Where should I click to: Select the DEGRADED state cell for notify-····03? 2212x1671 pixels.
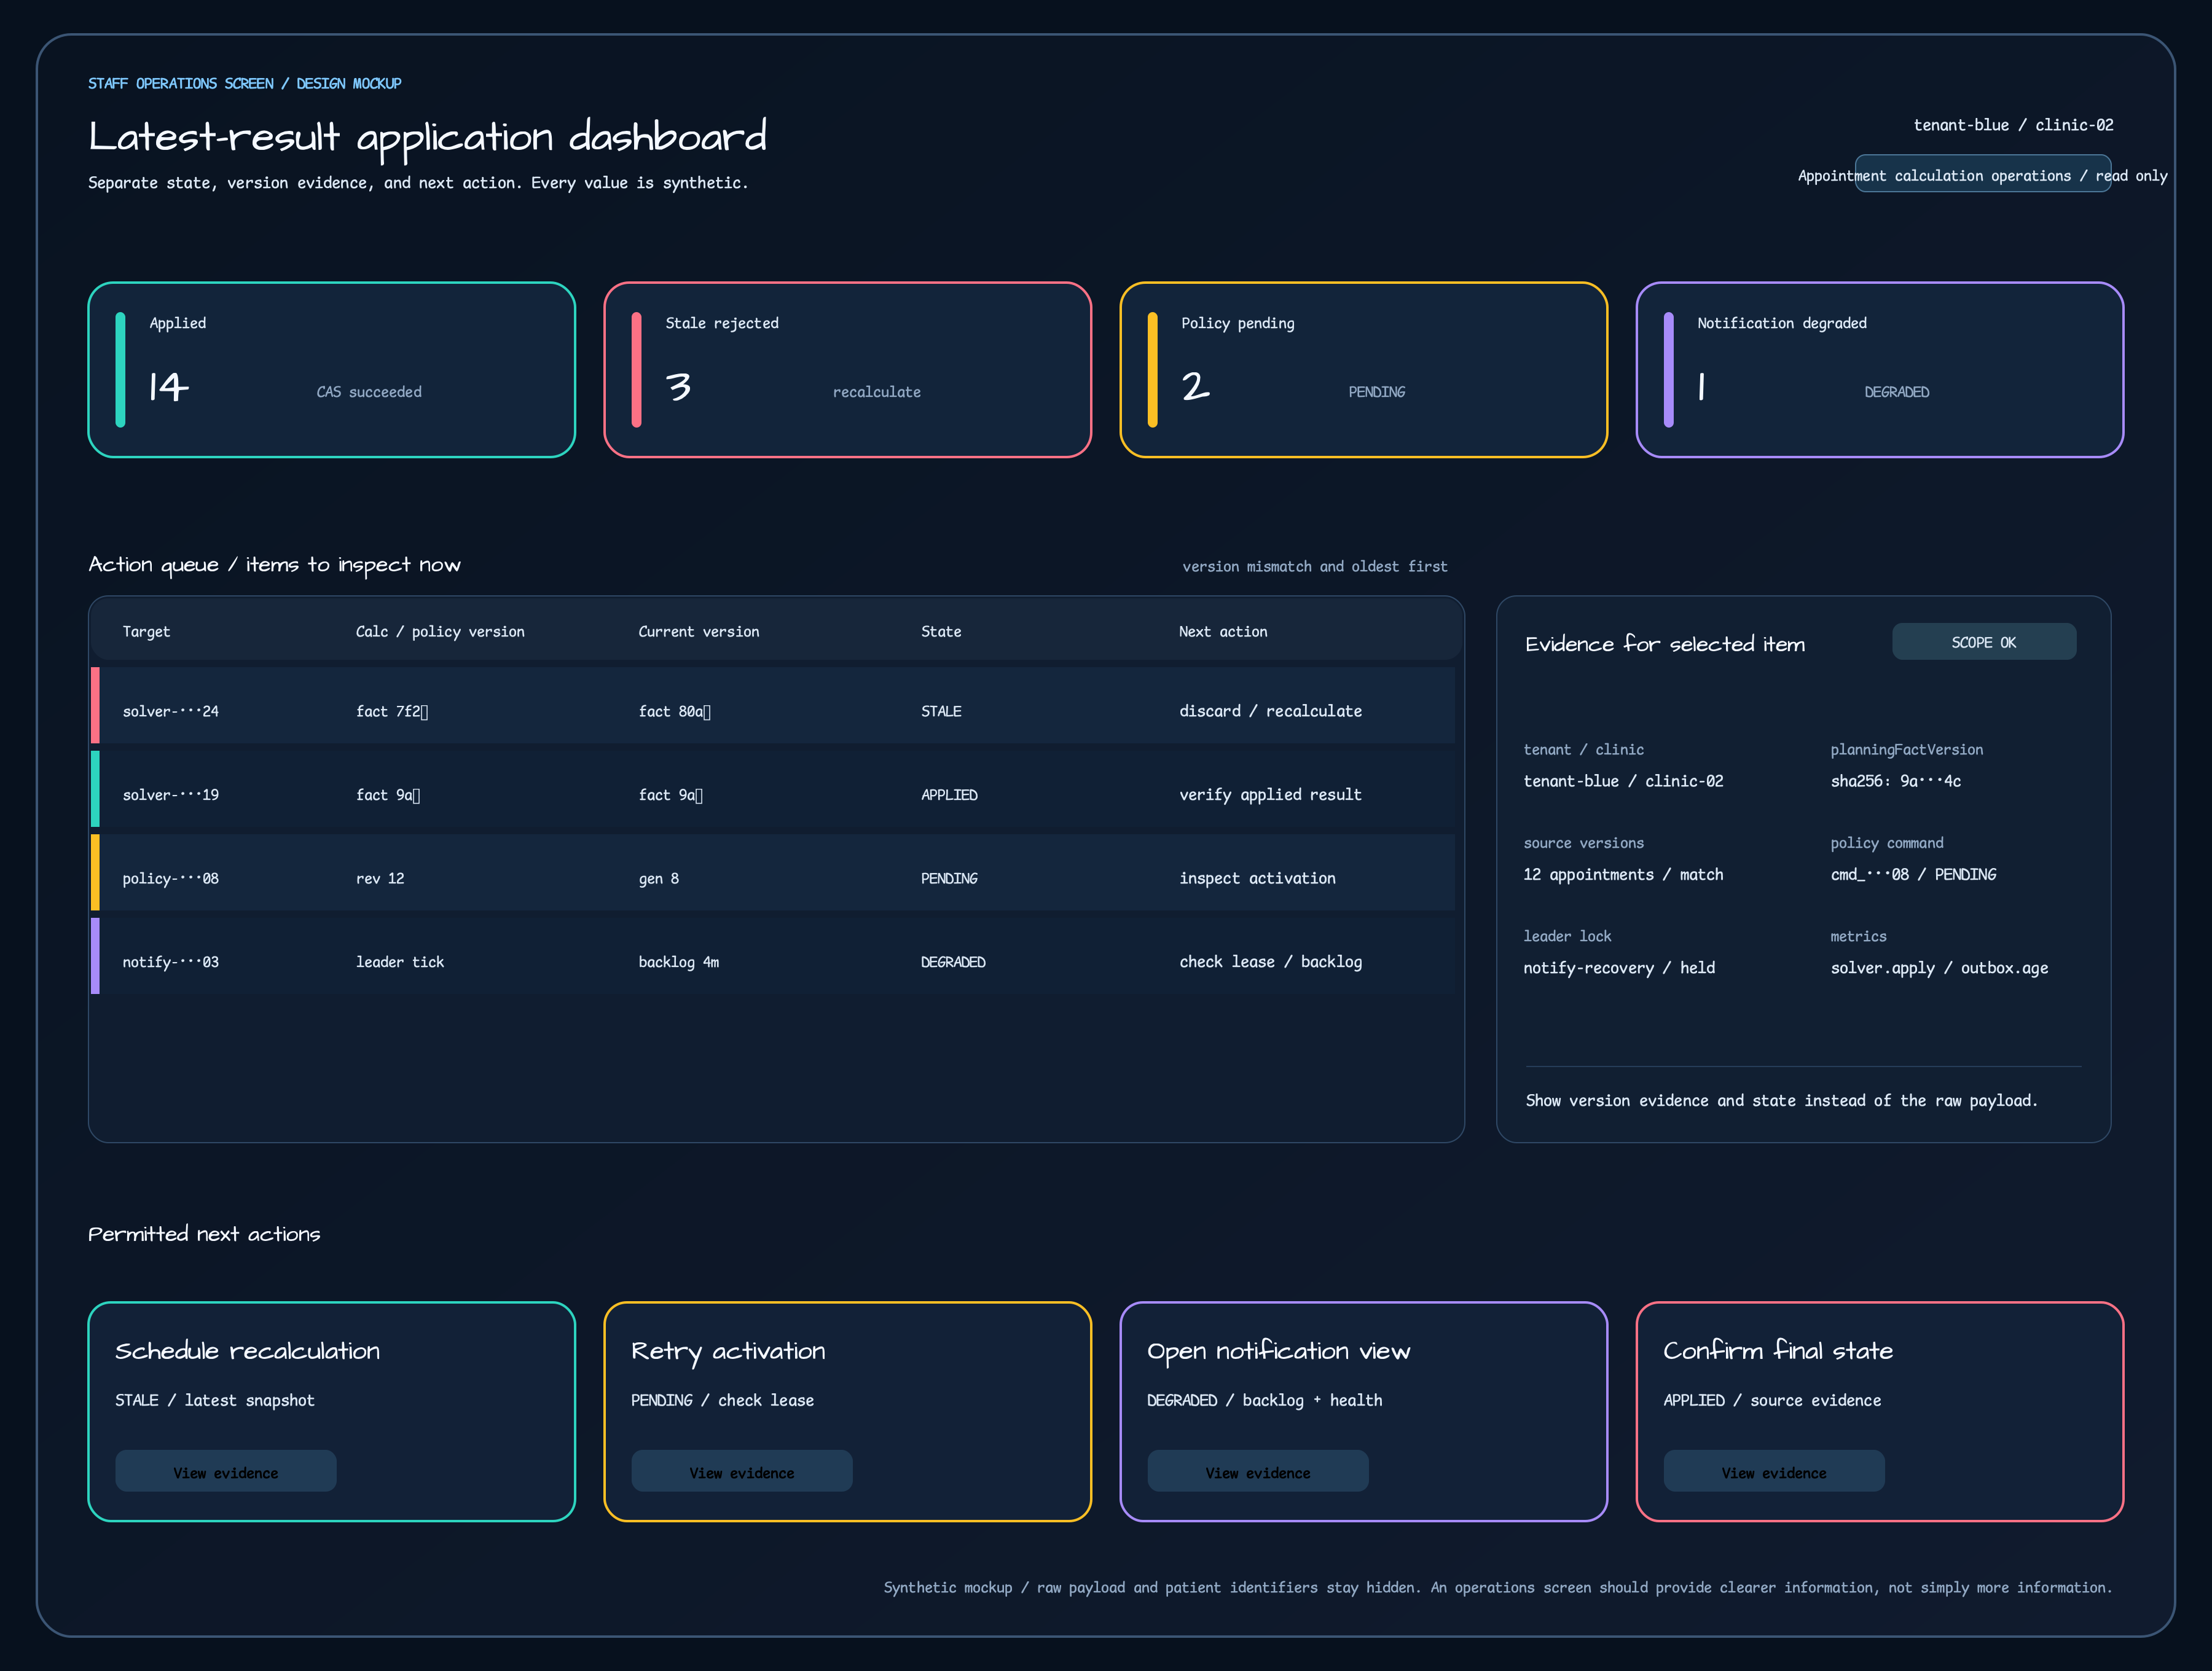coord(953,962)
